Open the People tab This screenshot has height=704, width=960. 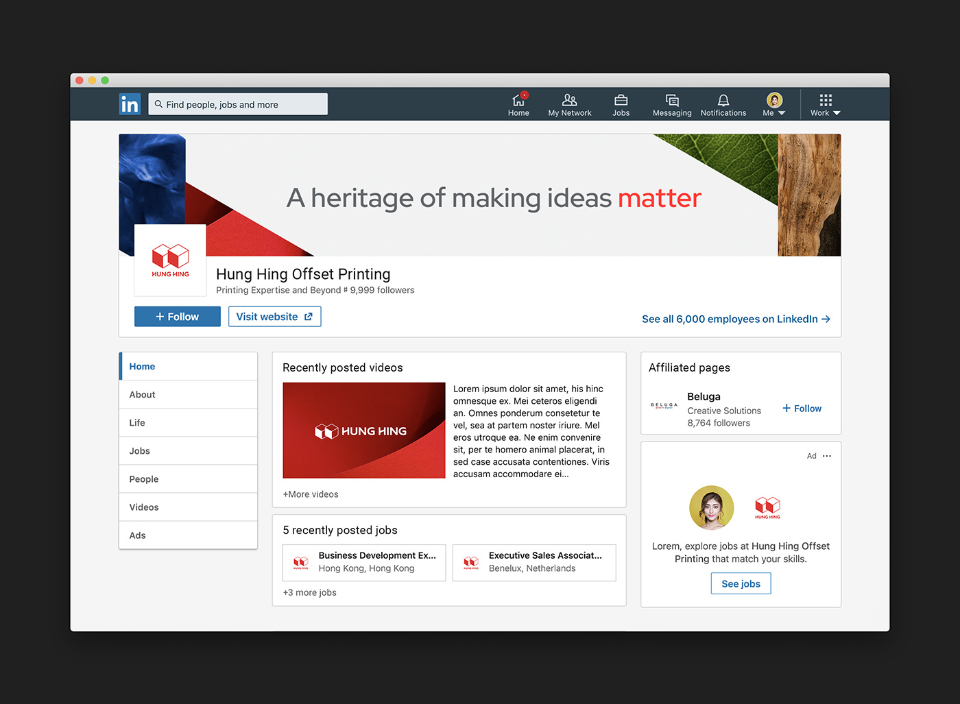[x=189, y=479]
